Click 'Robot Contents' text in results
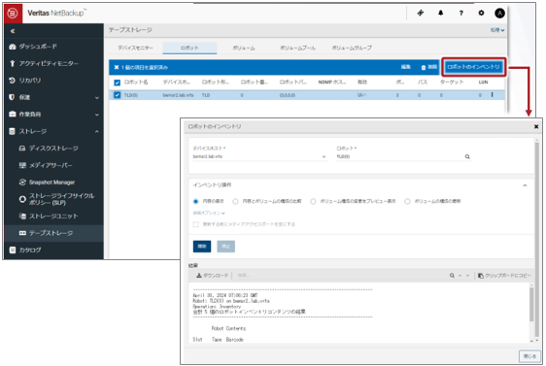546x366 pixels. pos(228,328)
